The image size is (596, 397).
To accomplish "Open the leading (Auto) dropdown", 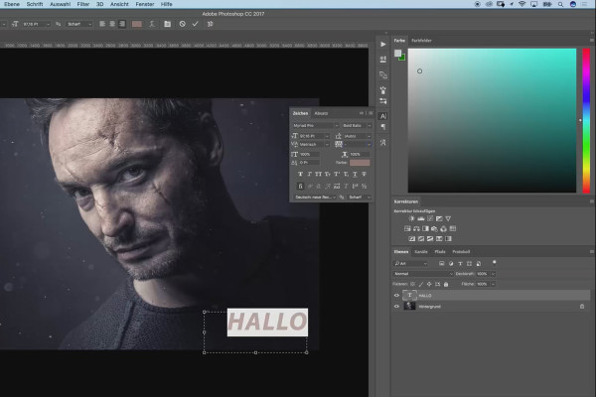I will [x=369, y=136].
